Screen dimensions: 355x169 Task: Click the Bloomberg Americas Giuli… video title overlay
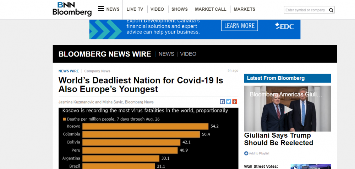[286, 94]
